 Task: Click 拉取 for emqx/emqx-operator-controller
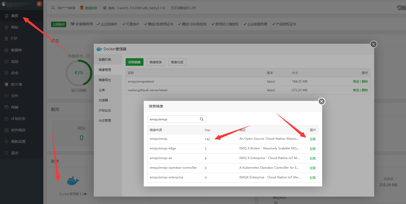click(x=313, y=168)
